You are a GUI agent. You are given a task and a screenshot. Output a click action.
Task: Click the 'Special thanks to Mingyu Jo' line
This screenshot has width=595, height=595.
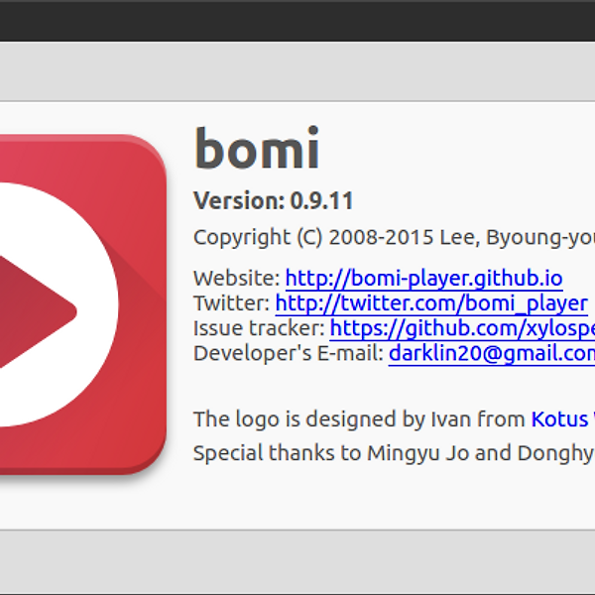[395, 453]
